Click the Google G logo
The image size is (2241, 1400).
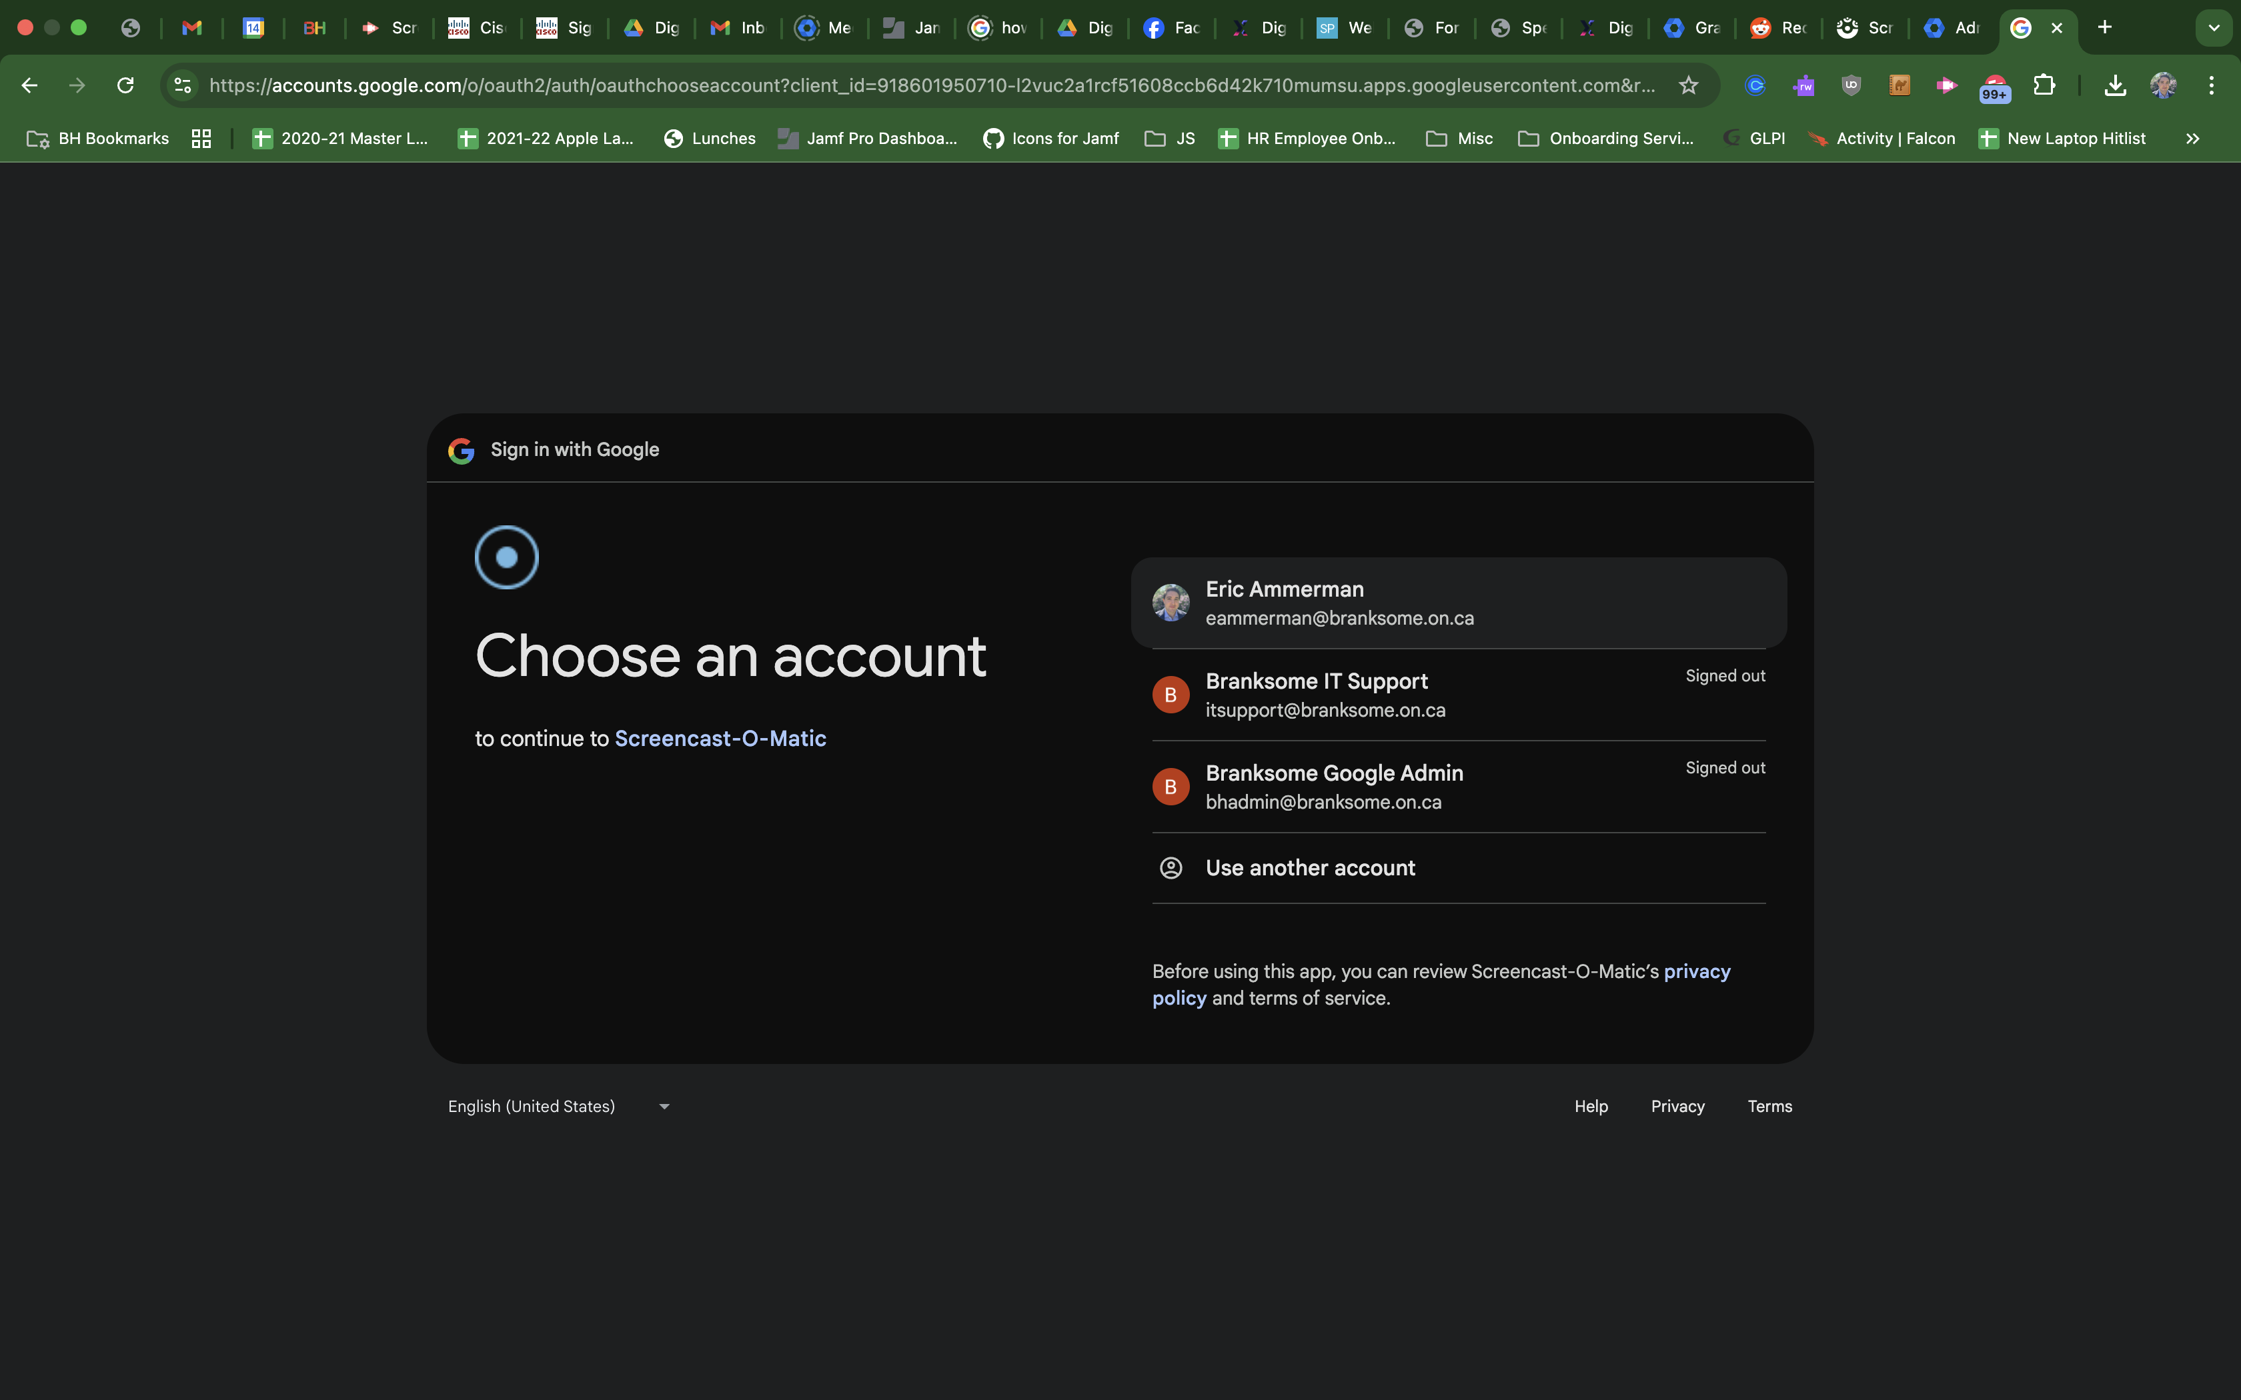tap(461, 450)
